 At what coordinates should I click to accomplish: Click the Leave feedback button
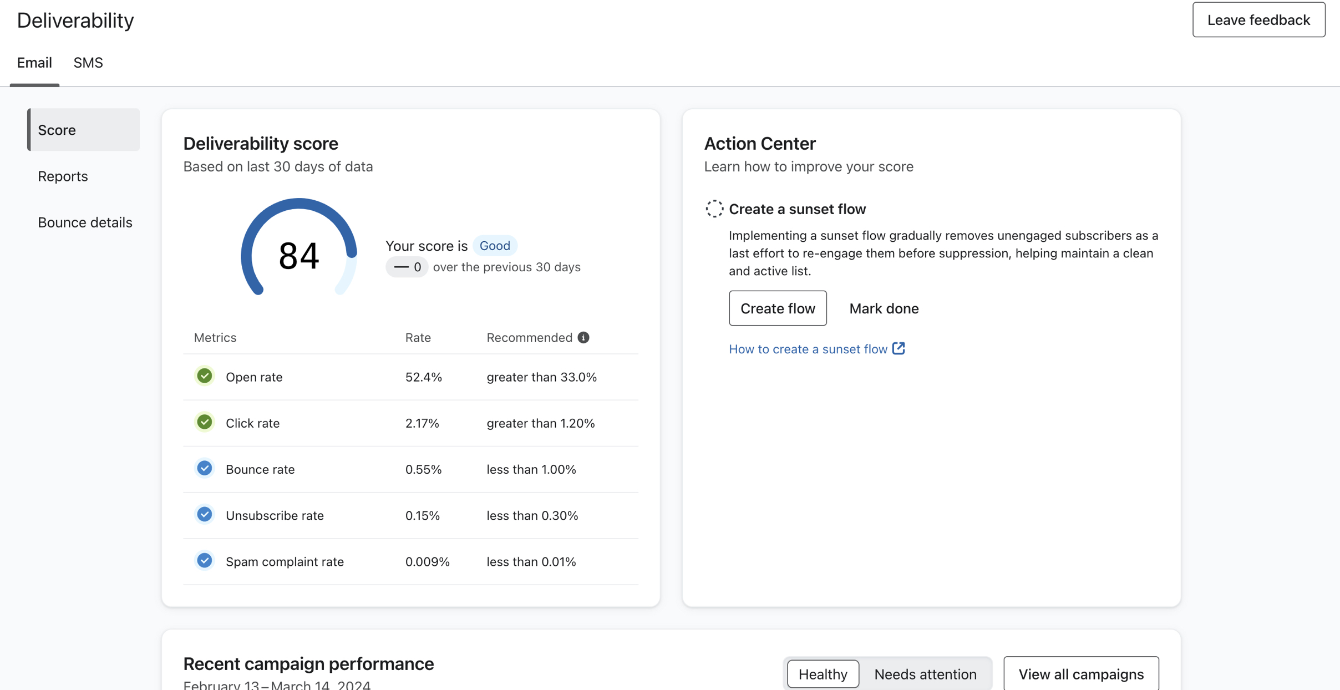tap(1259, 19)
